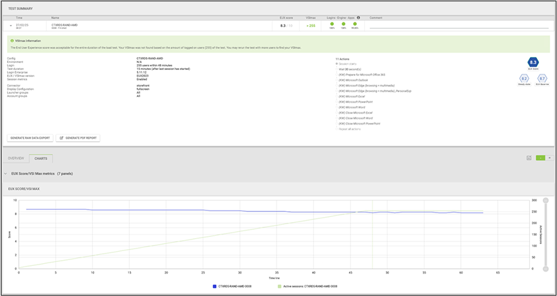Click the (KW) Microsoft Word action
The height and width of the screenshot is (296, 557).
(352, 107)
